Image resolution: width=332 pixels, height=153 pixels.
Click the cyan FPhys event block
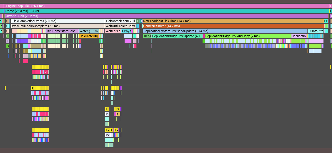[x=127, y=31]
